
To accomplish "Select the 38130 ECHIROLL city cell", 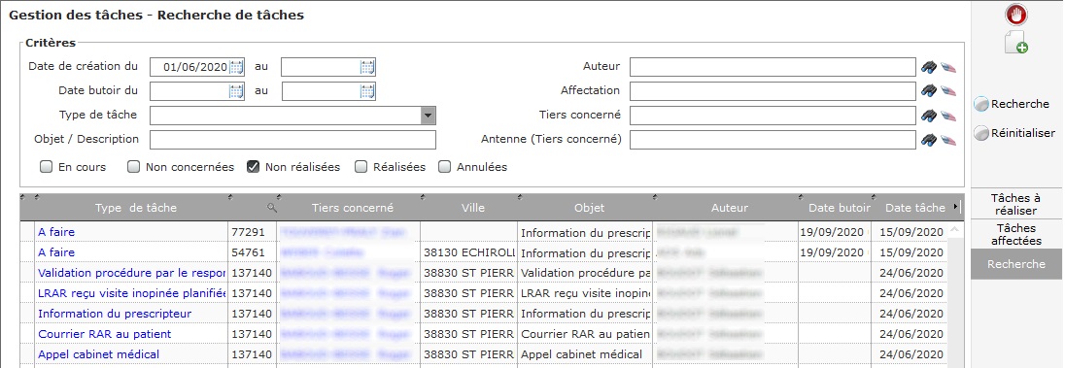I will click(468, 252).
